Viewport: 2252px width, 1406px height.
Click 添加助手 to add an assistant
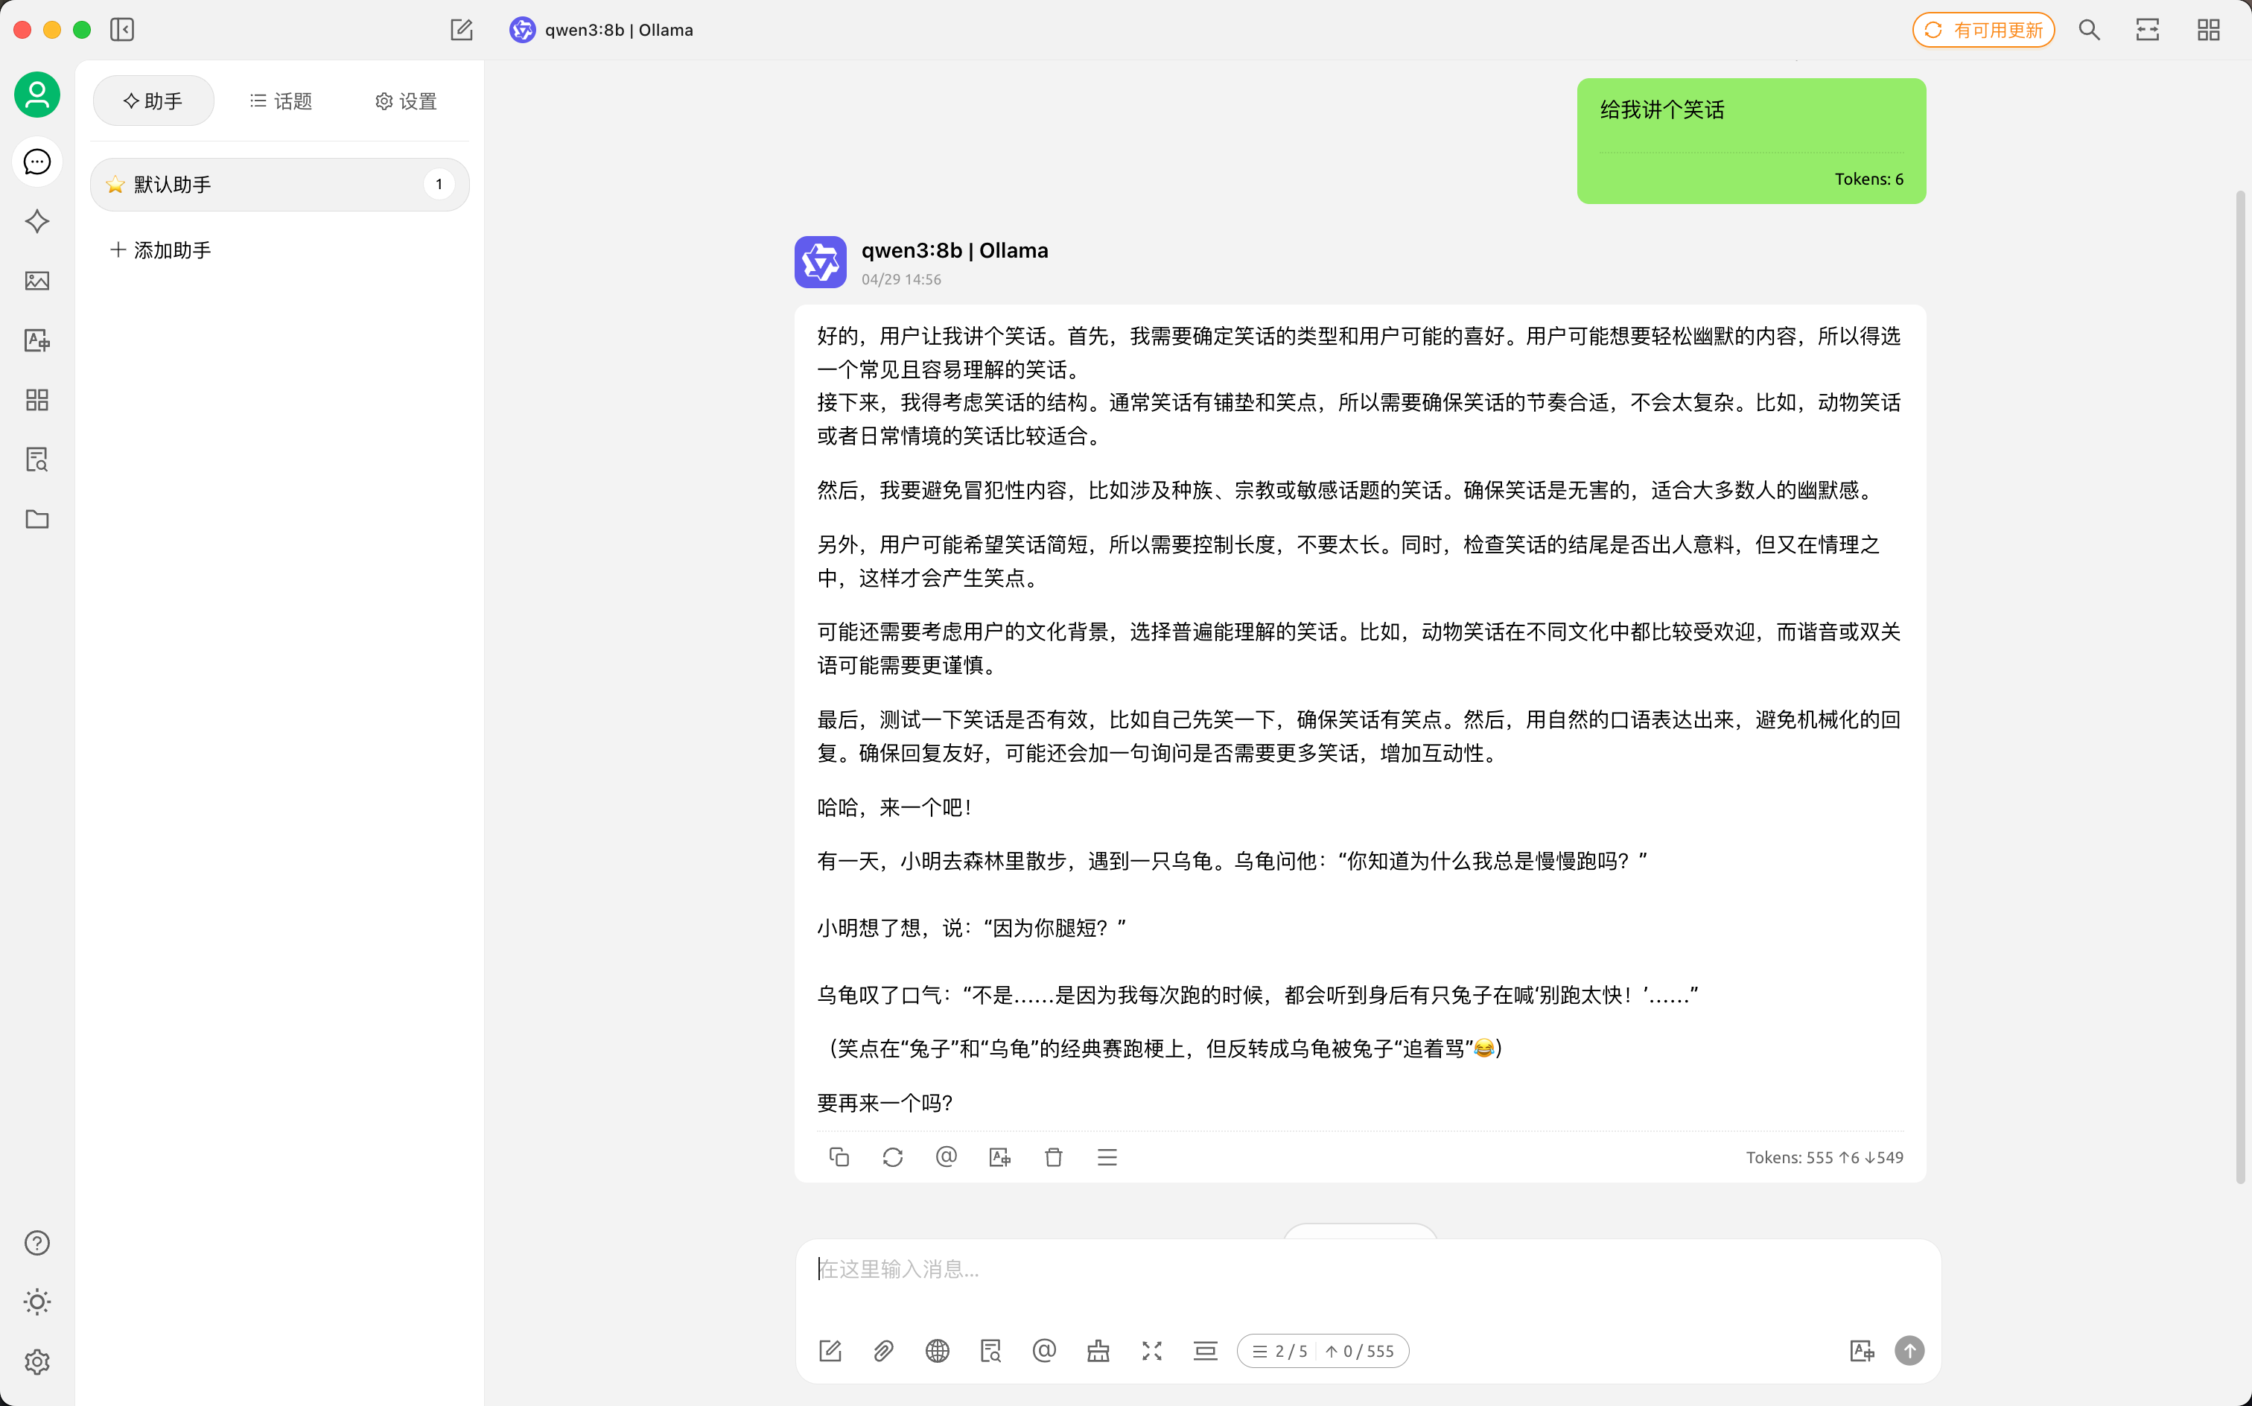click(161, 250)
